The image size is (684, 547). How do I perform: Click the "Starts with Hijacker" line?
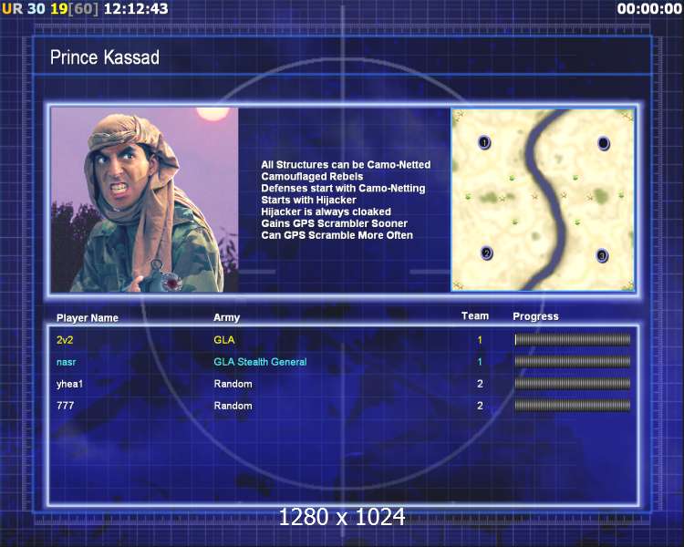pos(308,201)
